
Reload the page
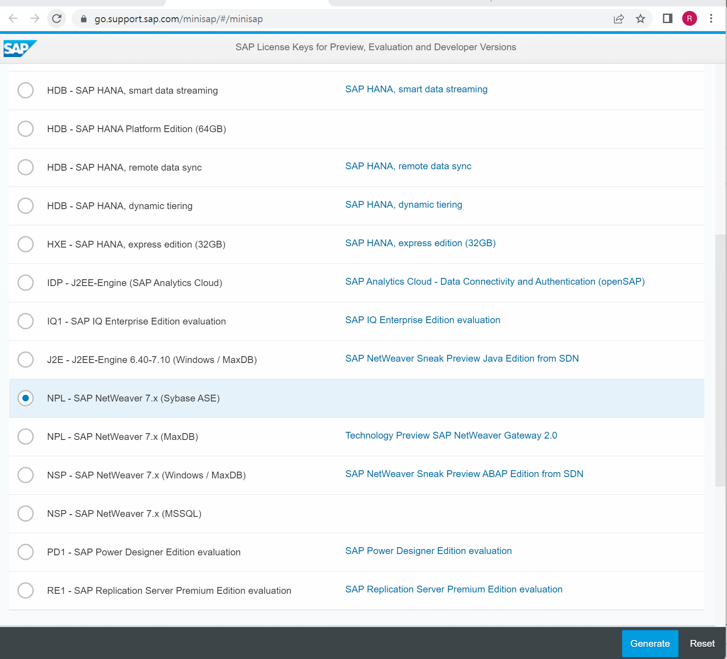[57, 19]
